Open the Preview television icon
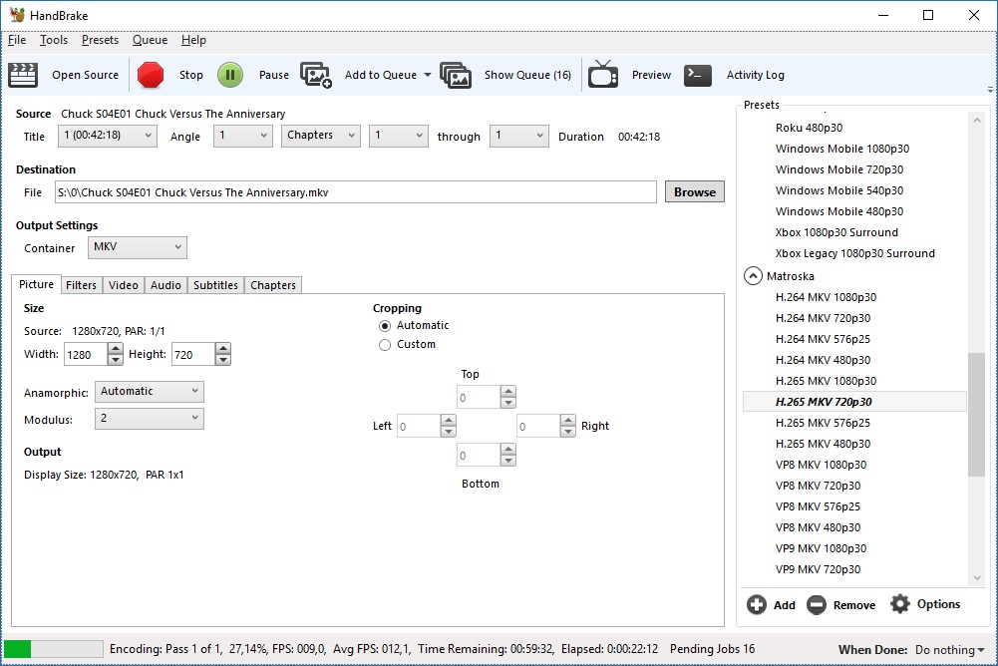 click(x=603, y=75)
